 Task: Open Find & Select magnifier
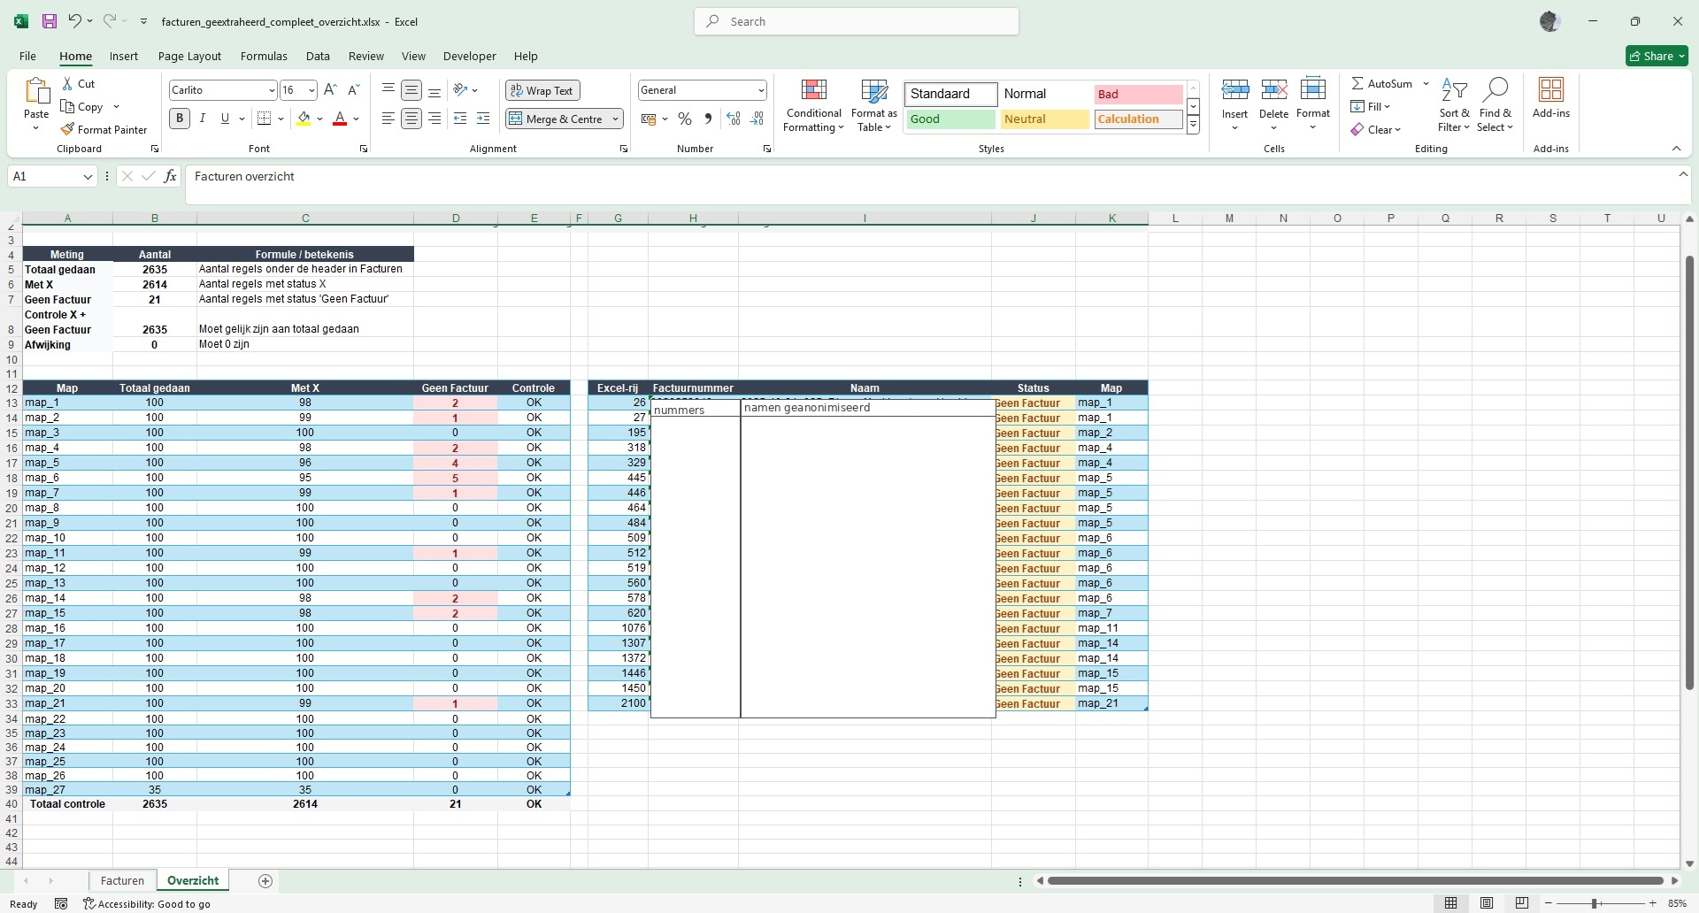(1495, 105)
